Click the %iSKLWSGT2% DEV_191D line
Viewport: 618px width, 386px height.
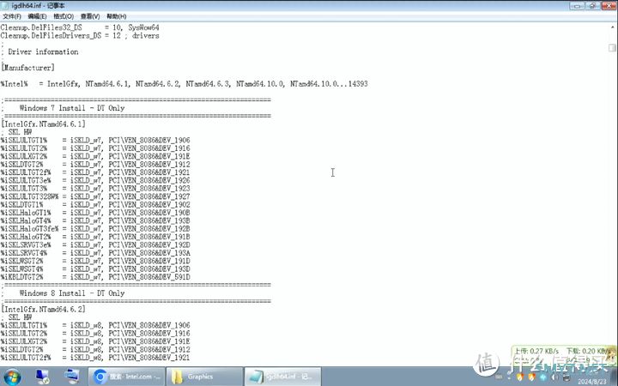point(95,261)
